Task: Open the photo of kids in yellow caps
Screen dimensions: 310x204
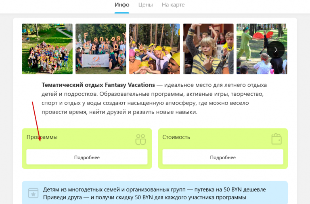Action: pos(155,49)
